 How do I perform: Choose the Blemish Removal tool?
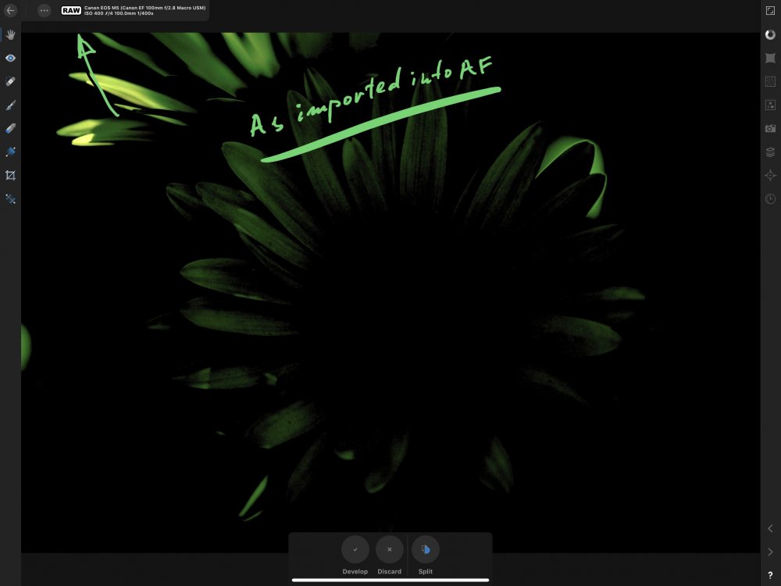point(10,82)
